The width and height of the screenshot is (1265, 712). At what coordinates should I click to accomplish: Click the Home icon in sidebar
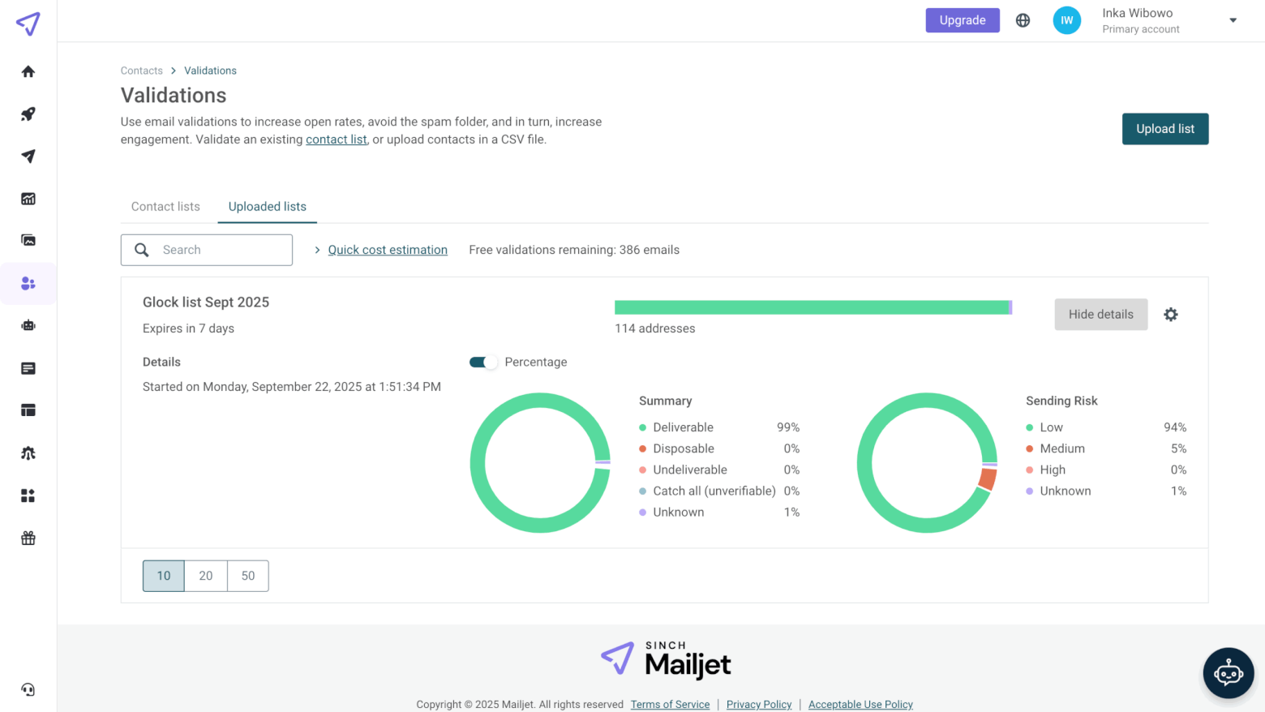coord(28,71)
